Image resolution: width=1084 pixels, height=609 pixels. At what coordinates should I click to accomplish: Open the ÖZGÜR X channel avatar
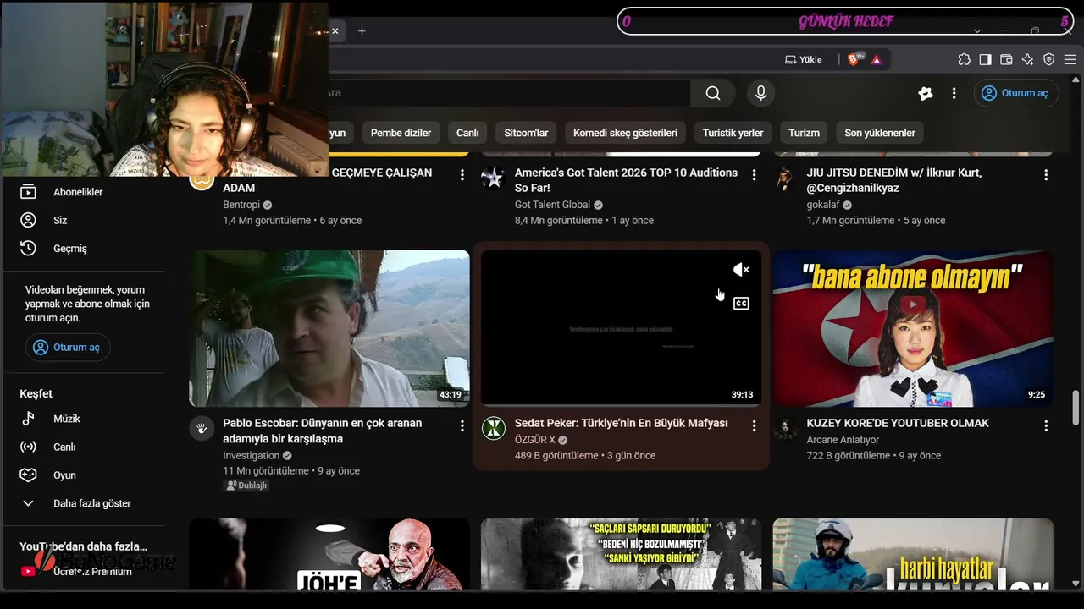tap(494, 428)
